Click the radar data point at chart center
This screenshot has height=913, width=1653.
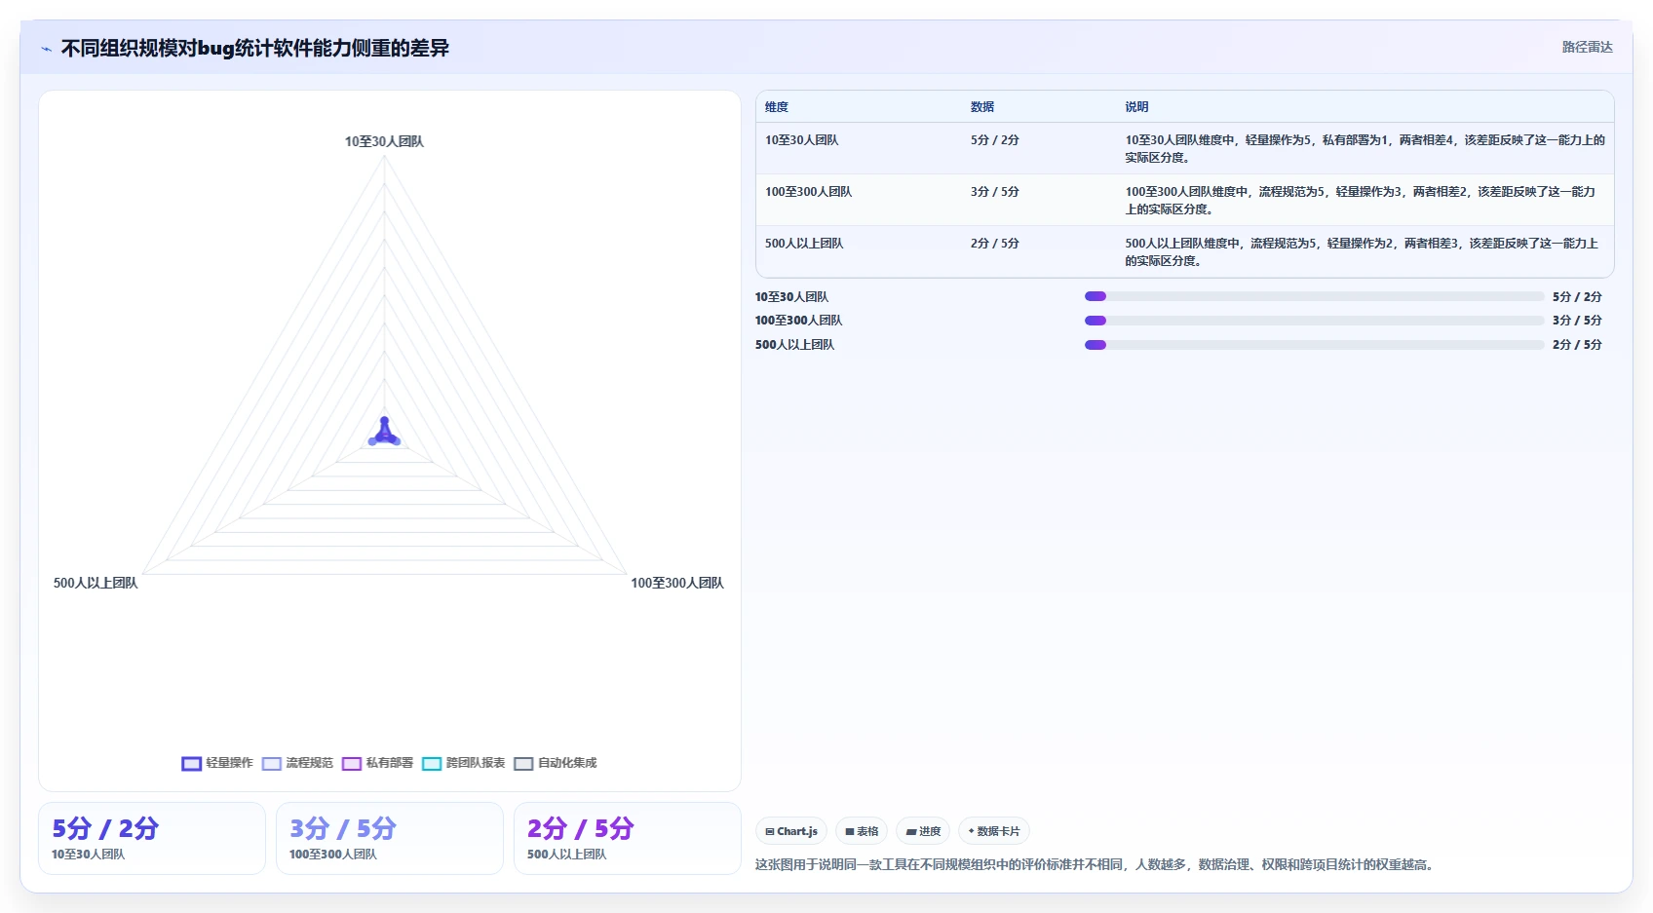pos(385,432)
